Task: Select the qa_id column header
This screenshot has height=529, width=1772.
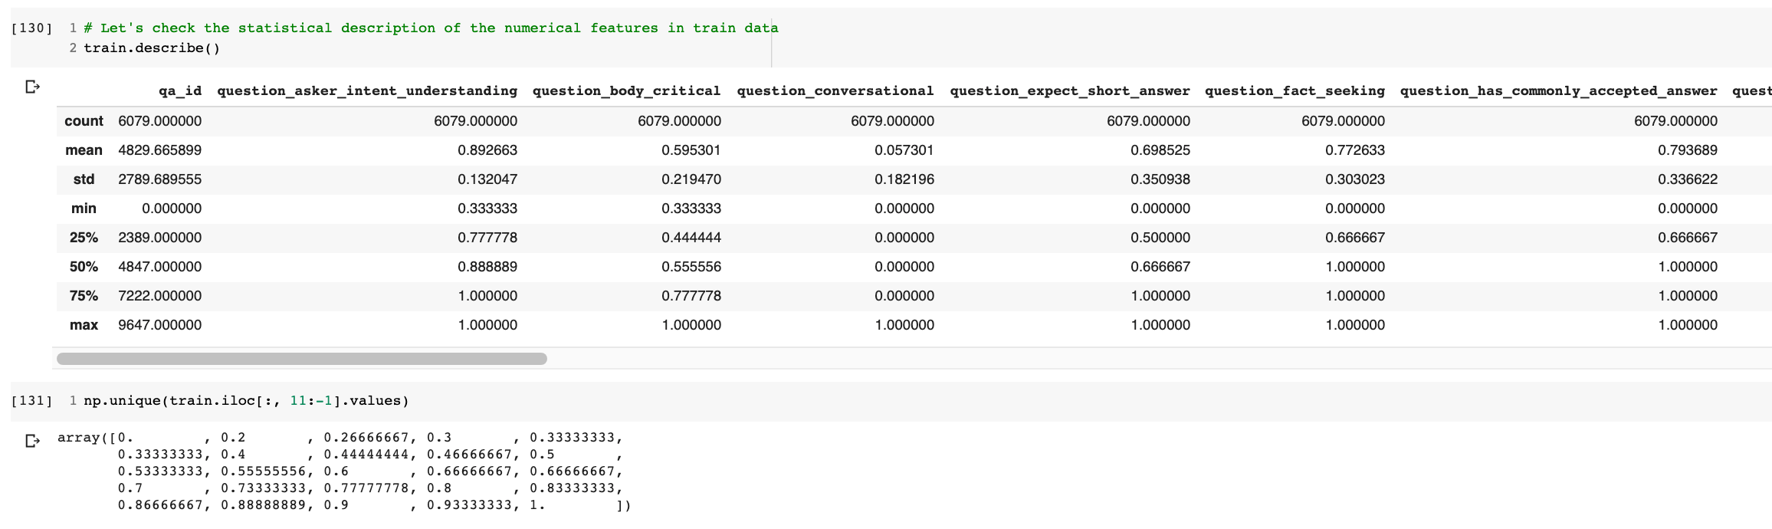Action: click(180, 91)
